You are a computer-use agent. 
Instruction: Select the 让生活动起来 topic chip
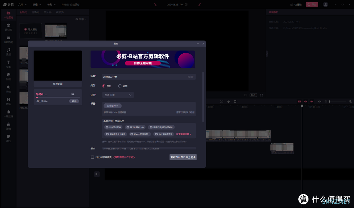click(x=113, y=127)
